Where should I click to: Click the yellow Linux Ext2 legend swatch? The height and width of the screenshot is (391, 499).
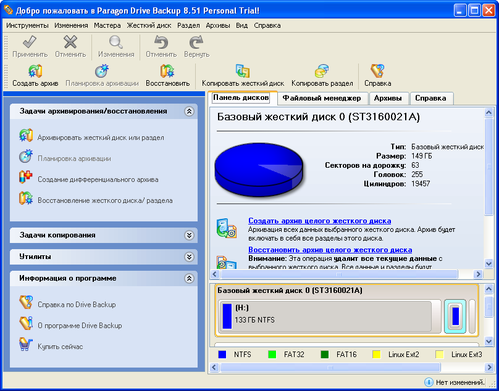[377, 355]
